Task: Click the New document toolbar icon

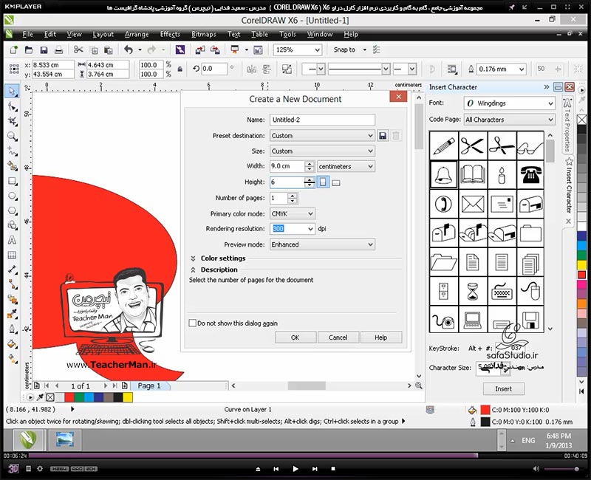Action: (x=13, y=49)
